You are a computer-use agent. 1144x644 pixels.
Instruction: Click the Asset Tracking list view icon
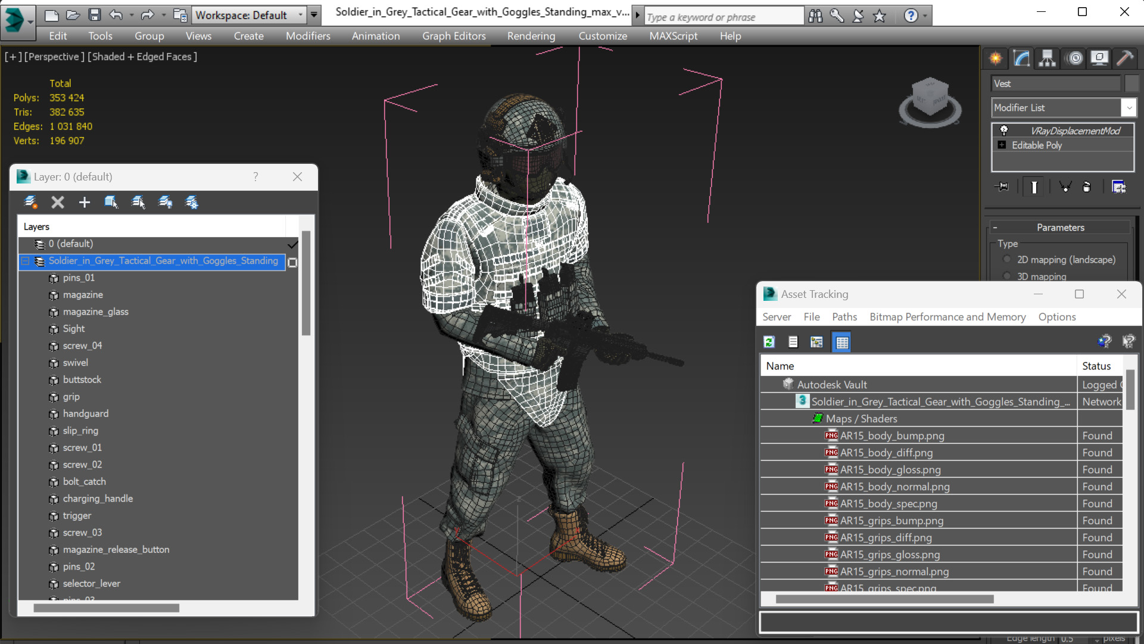(793, 341)
